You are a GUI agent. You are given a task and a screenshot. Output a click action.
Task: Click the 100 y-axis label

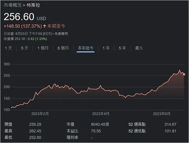[7, 110]
